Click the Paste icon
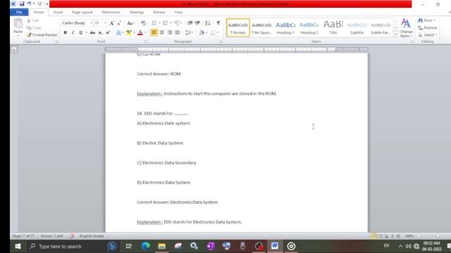The image size is (451, 253). point(18,23)
